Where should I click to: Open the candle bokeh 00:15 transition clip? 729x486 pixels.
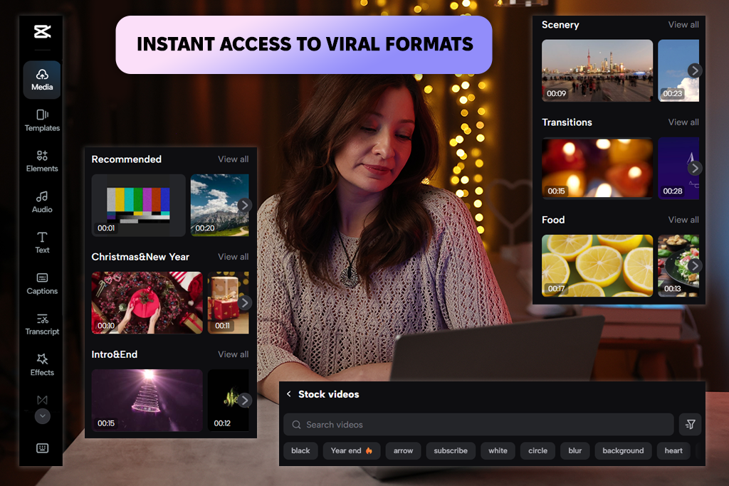[597, 168]
